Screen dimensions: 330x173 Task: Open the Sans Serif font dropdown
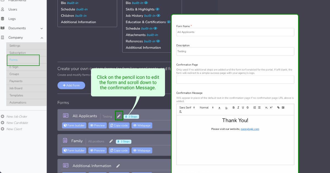click(x=187, y=108)
